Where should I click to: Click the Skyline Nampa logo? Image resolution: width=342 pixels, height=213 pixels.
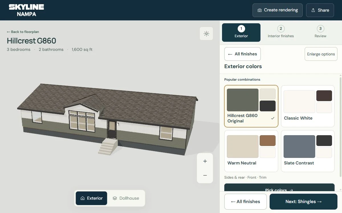(x=27, y=10)
